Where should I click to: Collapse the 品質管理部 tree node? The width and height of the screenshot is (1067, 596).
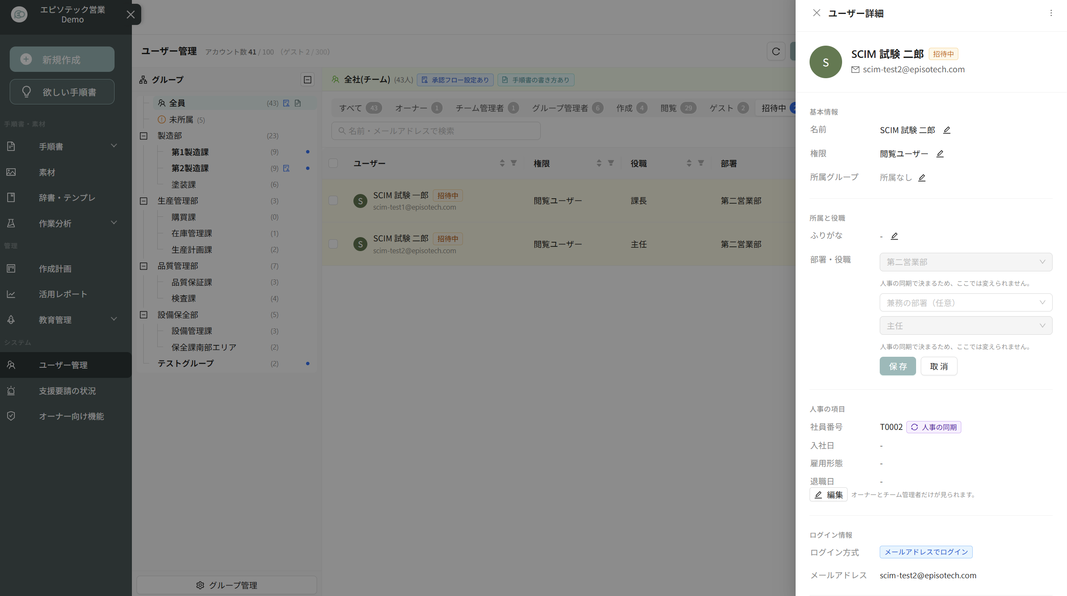pos(144,266)
